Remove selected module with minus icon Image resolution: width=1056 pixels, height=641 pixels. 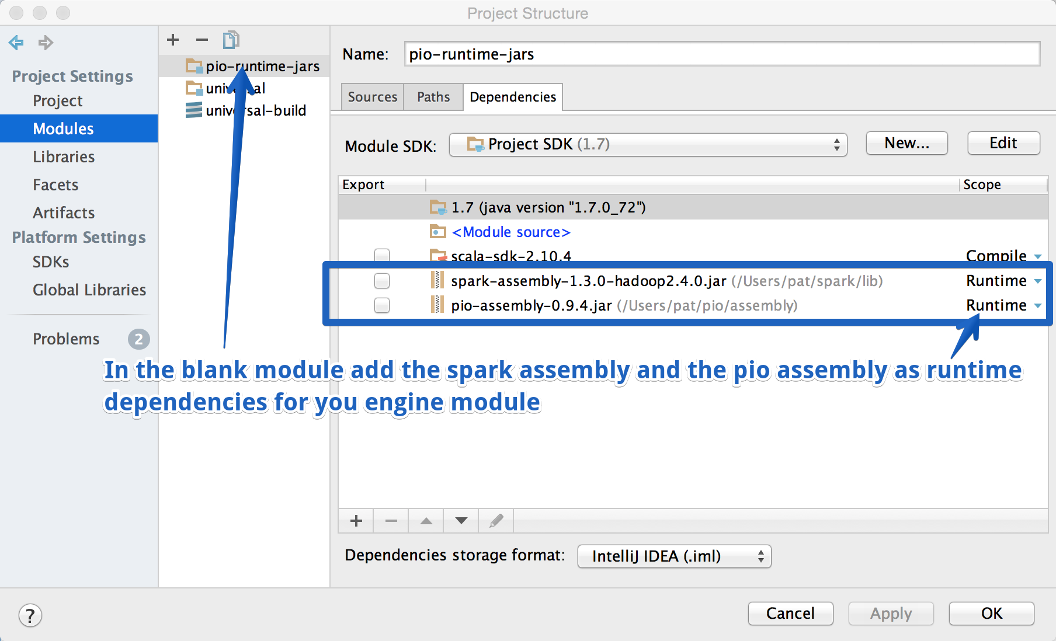(x=202, y=40)
